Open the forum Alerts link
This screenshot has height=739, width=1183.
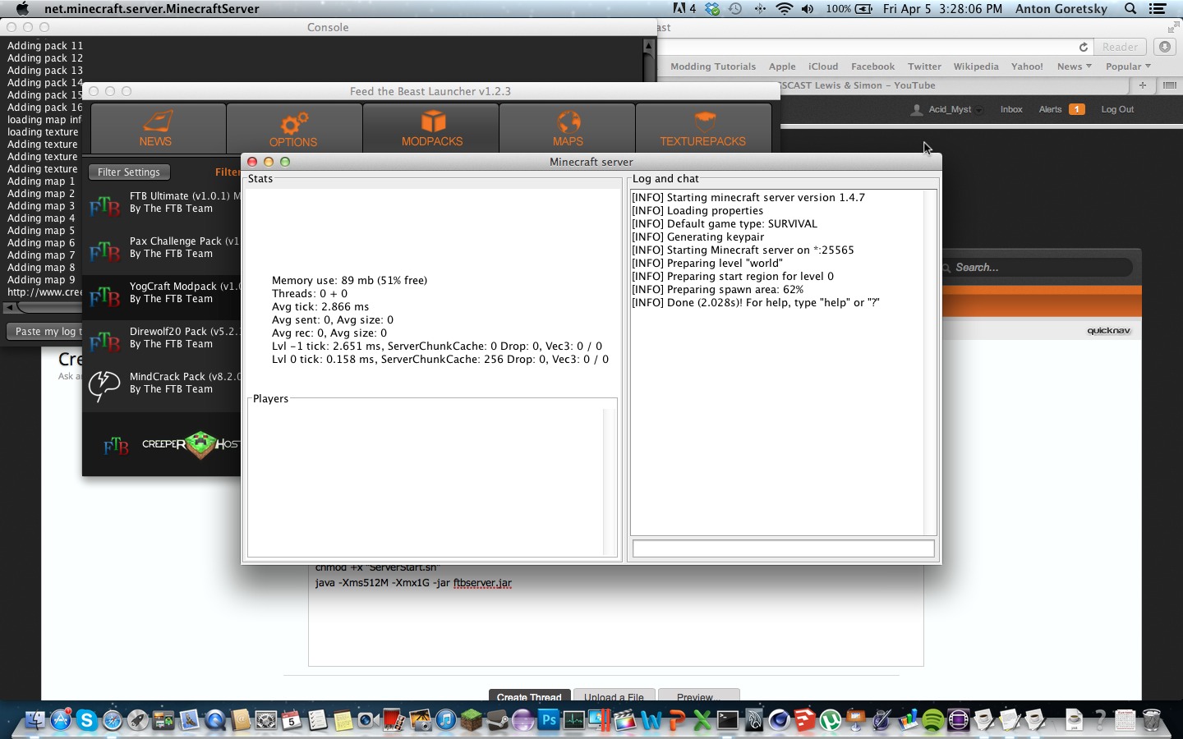tap(1061, 109)
